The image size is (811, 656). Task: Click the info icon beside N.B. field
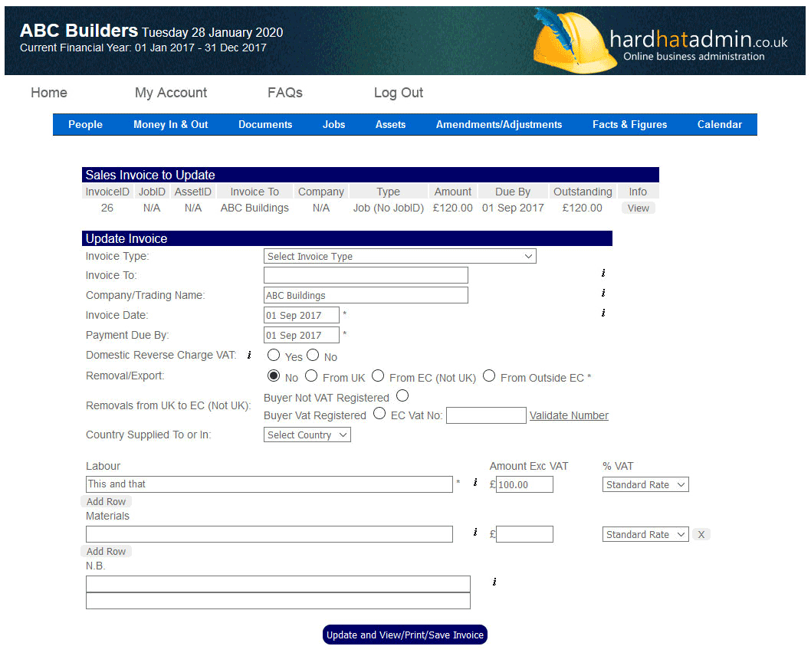pos(494,582)
